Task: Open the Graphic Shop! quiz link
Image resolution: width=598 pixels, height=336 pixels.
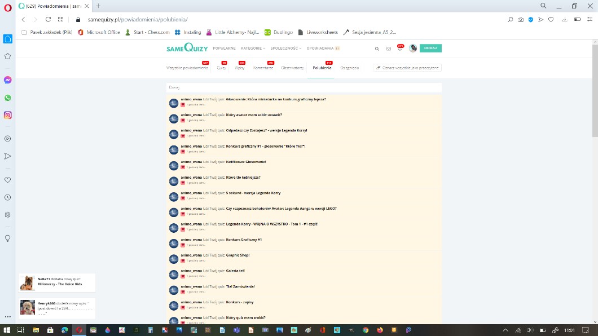Action: point(238,255)
